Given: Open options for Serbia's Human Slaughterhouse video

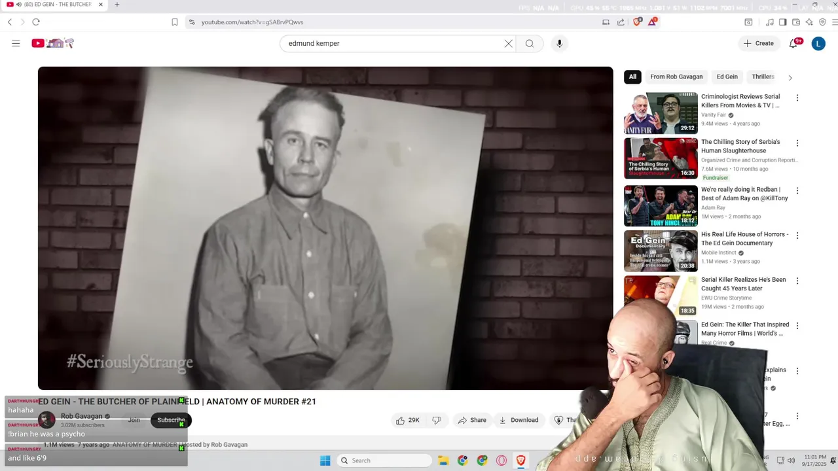Looking at the screenshot, I should 797,143.
